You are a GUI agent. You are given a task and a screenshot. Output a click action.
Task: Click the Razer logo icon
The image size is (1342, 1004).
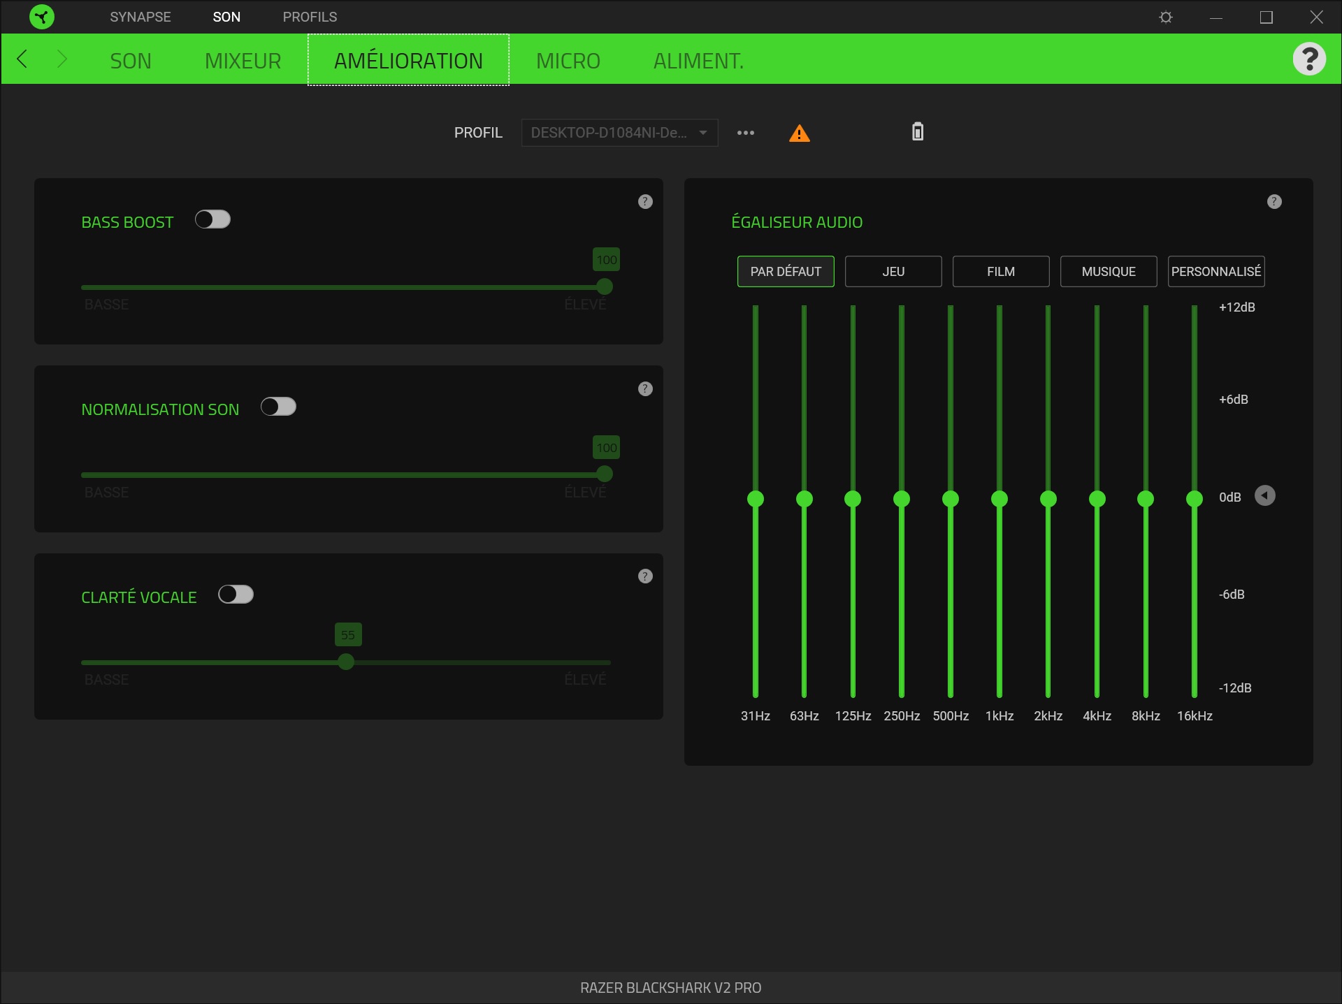pos(42,17)
